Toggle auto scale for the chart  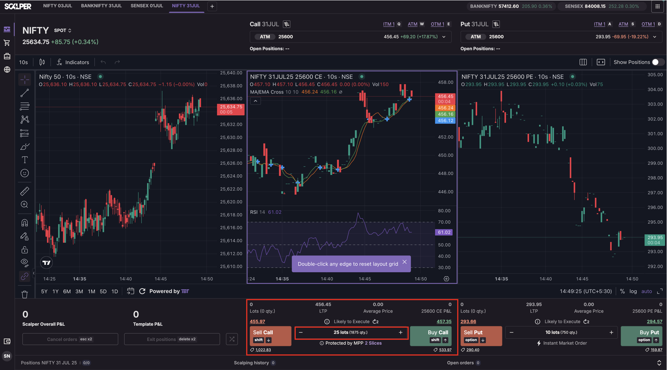click(x=647, y=291)
